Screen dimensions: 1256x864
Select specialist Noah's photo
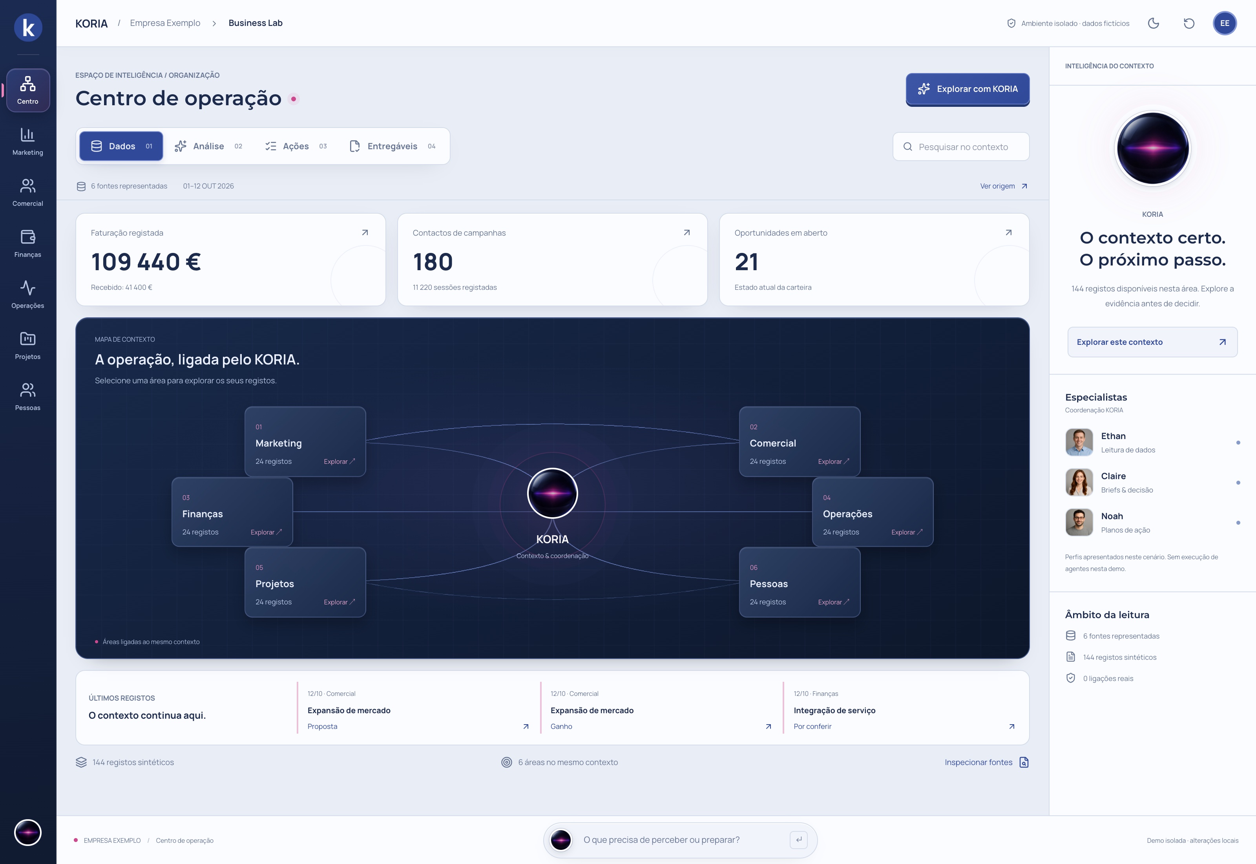(1079, 522)
